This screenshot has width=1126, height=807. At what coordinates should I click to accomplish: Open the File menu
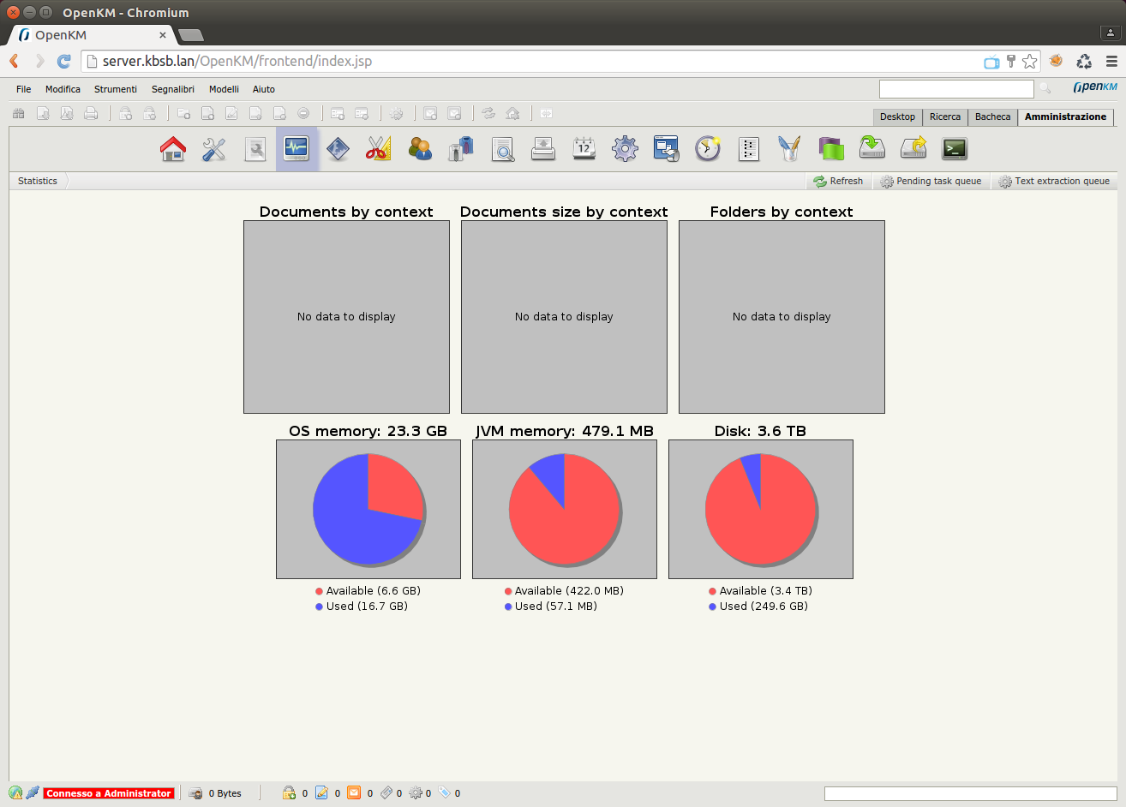[x=24, y=89]
